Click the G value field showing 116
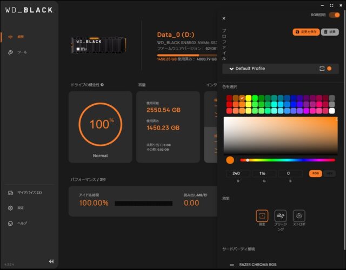This screenshot has height=270, width=346. pos(264,173)
